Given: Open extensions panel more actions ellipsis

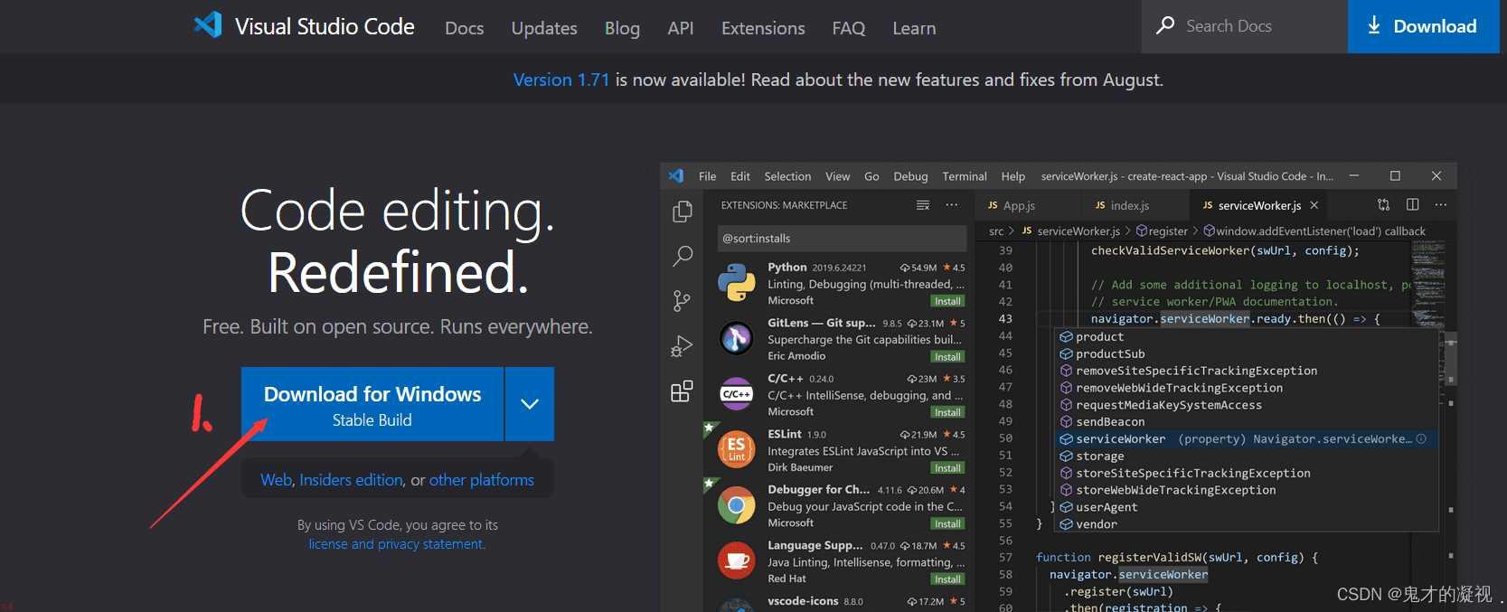Looking at the screenshot, I should pos(952,205).
